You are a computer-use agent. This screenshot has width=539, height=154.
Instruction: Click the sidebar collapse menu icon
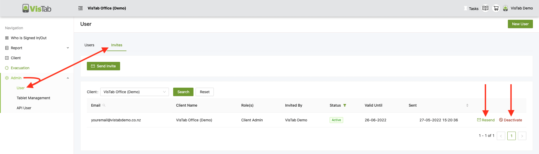[81, 8]
